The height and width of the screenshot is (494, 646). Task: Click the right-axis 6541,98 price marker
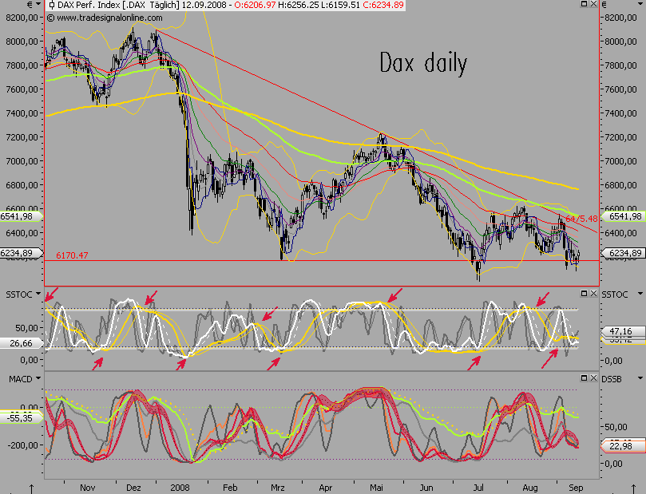coord(624,216)
